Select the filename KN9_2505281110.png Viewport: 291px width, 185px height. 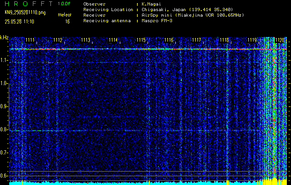click(25, 12)
